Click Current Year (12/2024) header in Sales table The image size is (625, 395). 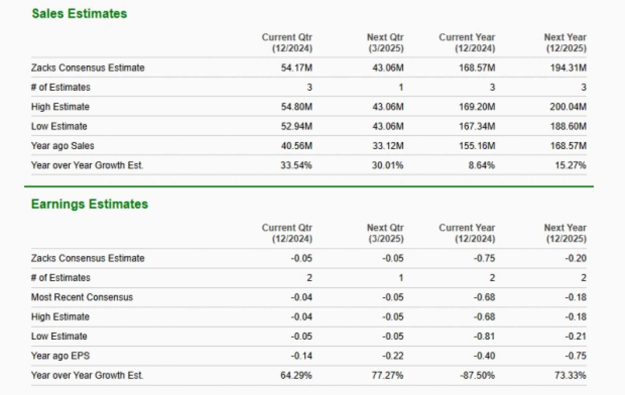[x=467, y=43]
